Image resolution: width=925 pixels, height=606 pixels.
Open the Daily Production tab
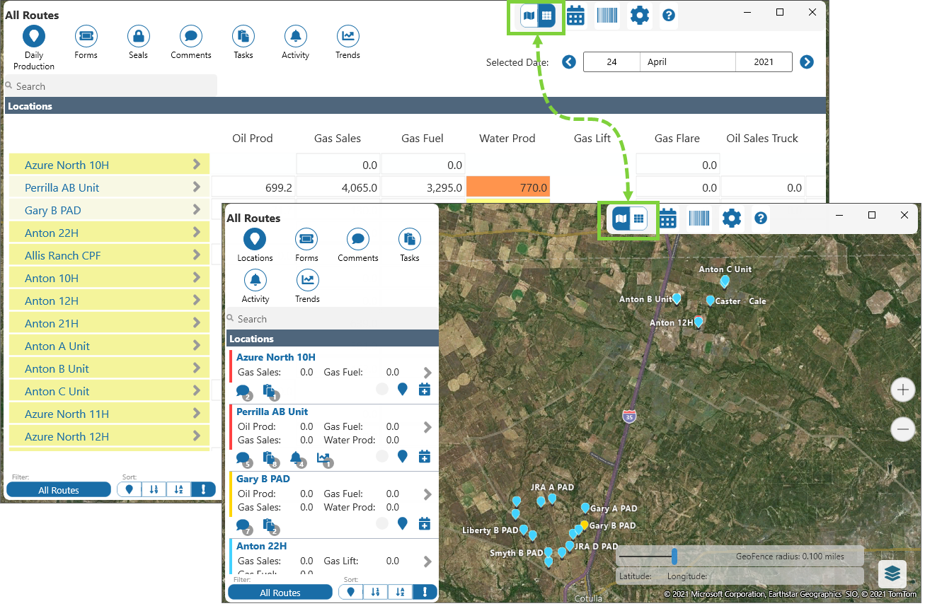click(34, 47)
